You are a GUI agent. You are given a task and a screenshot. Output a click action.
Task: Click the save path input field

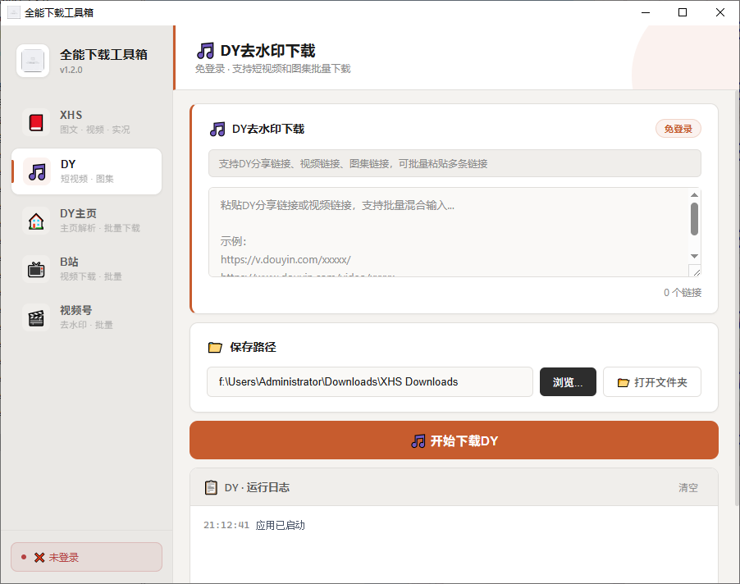coord(370,381)
